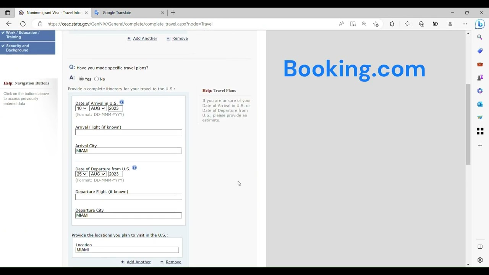Screen dimensions: 489x275
Task: Click Remove below the Location field
Action: 173,262
